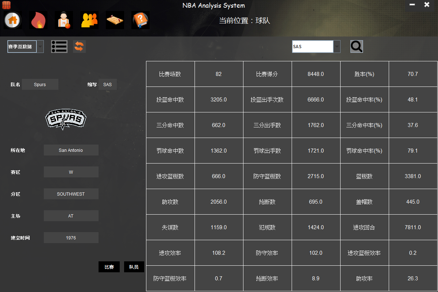The width and height of the screenshot is (438, 292).
Task: Click the W conference field
Action: click(71, 172)
